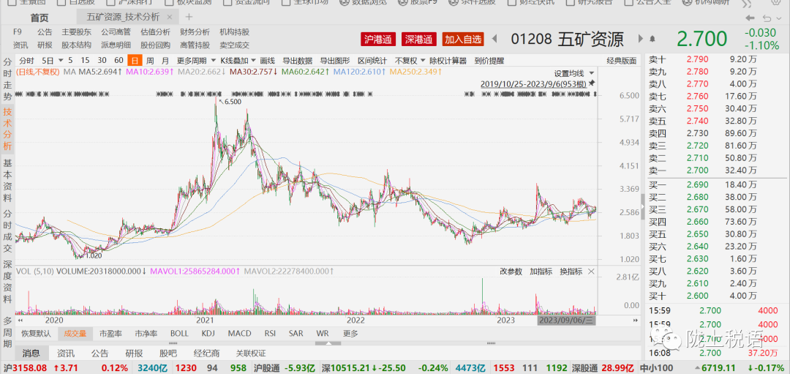Open a new tab with the plus icon
Image resolution: width=790 pixels, height=374 pixels.
[189, 17]
